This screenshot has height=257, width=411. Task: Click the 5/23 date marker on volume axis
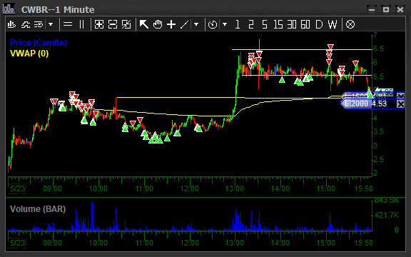coord(17,243)
